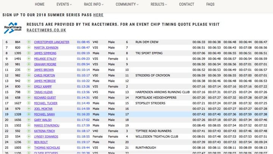Open the Events dropdown menu
The height and width of the screenshot is (154, 273).
click(x=64, y=5)
